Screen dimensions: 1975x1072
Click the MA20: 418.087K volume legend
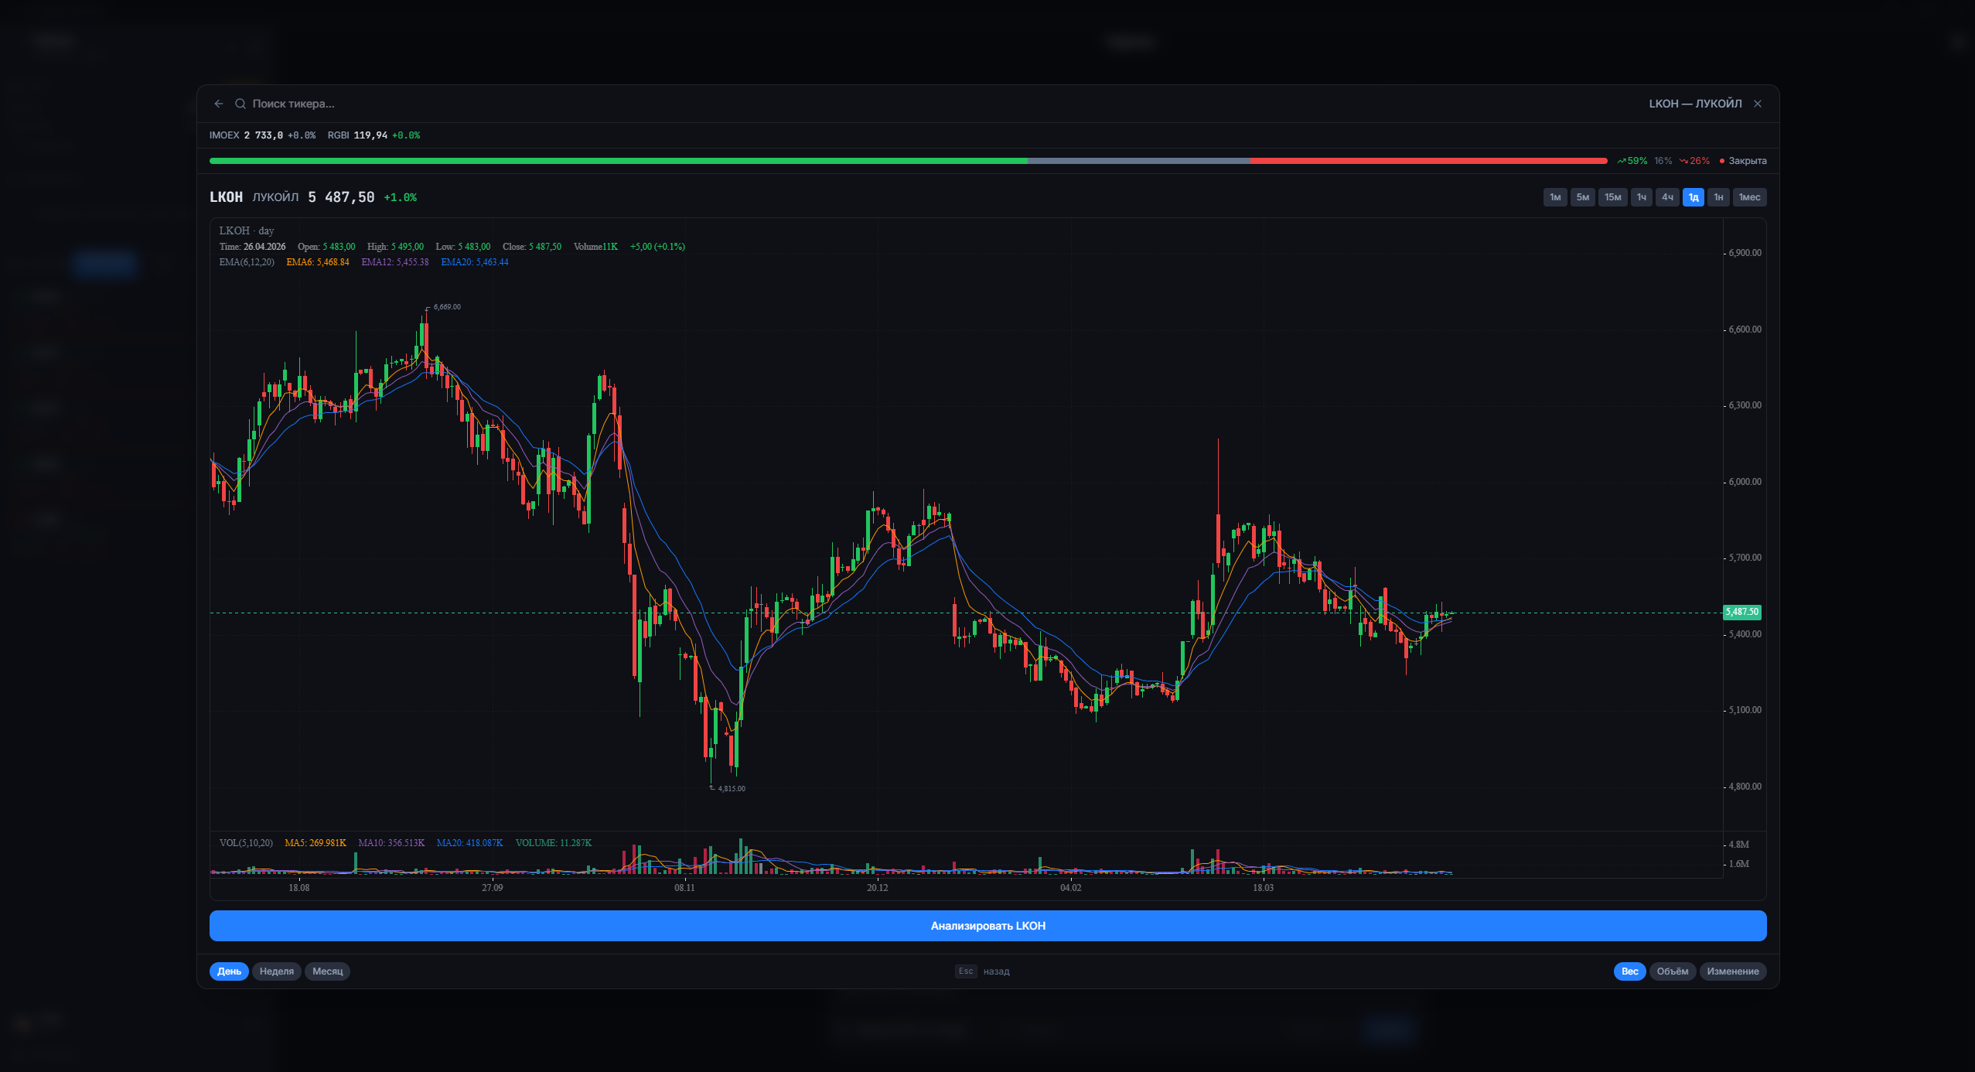click(469, 843)
